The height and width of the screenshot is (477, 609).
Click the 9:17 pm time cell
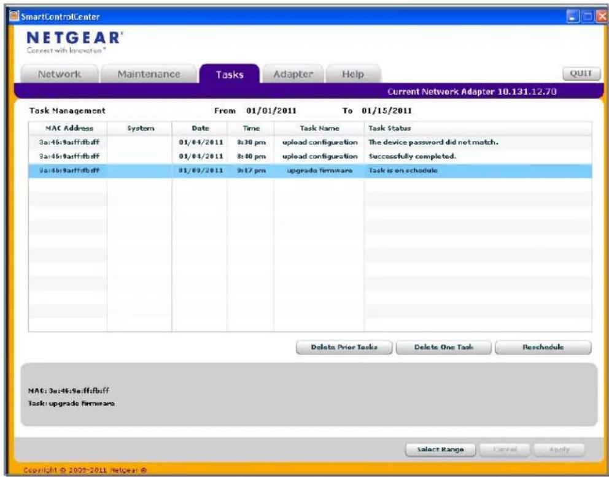251,170
